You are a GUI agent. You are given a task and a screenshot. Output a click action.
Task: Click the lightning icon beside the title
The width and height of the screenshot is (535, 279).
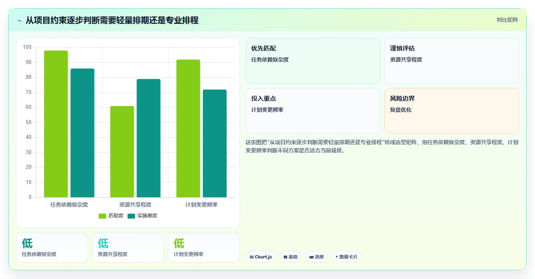click(x=20, y=21)
